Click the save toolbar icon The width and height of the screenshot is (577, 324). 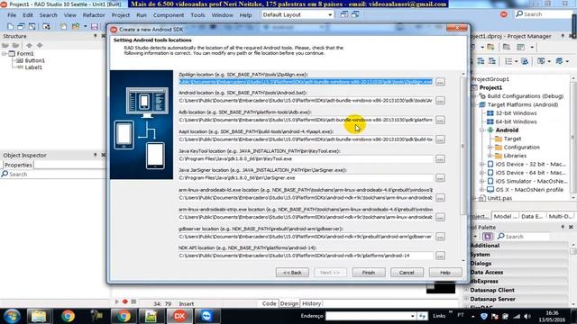click(95, 26)
